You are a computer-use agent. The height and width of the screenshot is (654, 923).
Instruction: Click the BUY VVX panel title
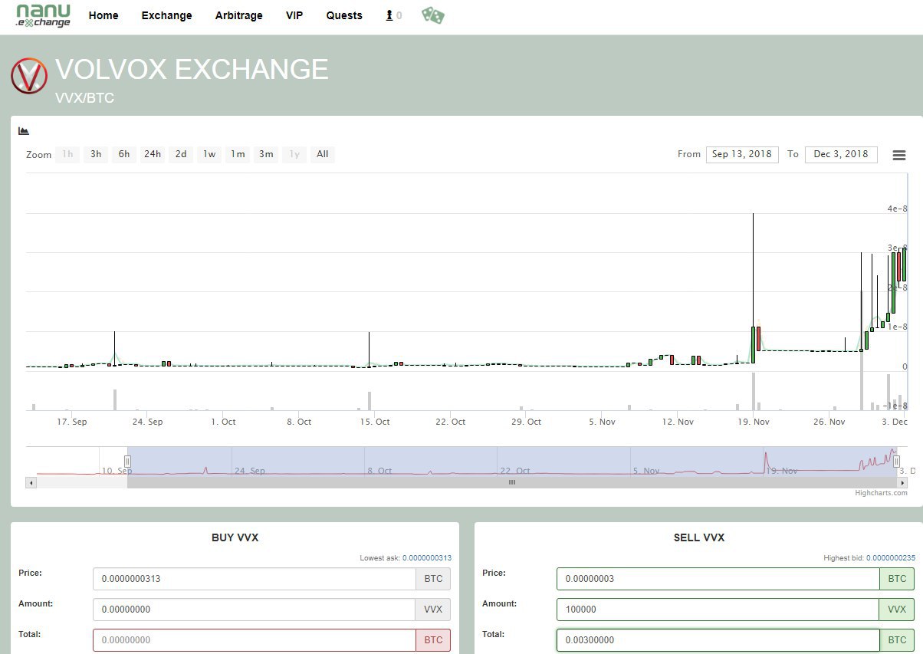[x=235, y=537]
